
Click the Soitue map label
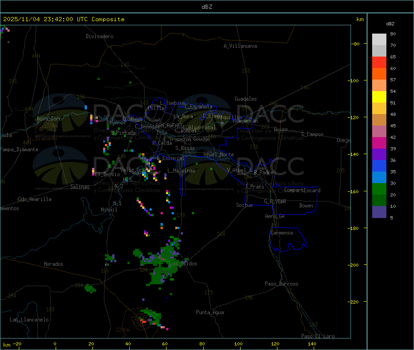pos(244,205)
